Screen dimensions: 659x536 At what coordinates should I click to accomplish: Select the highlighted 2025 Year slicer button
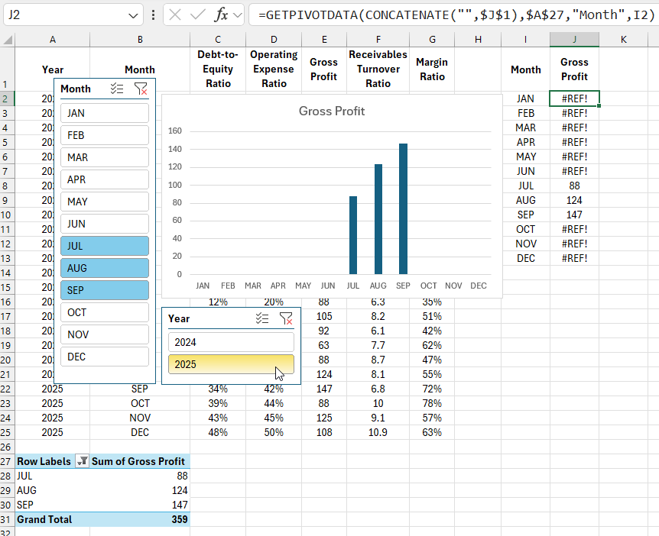(231, 364)
